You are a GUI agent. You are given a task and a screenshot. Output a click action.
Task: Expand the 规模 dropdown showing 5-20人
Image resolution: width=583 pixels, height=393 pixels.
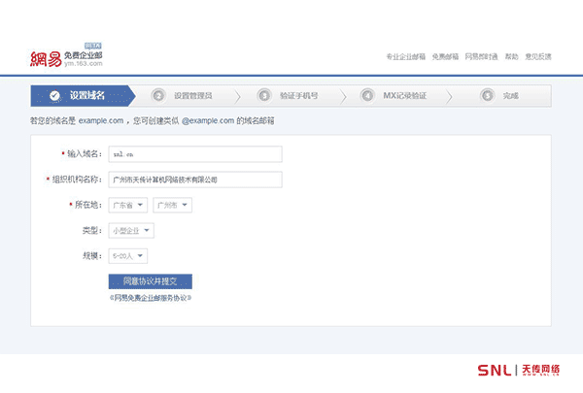point(128,256)
